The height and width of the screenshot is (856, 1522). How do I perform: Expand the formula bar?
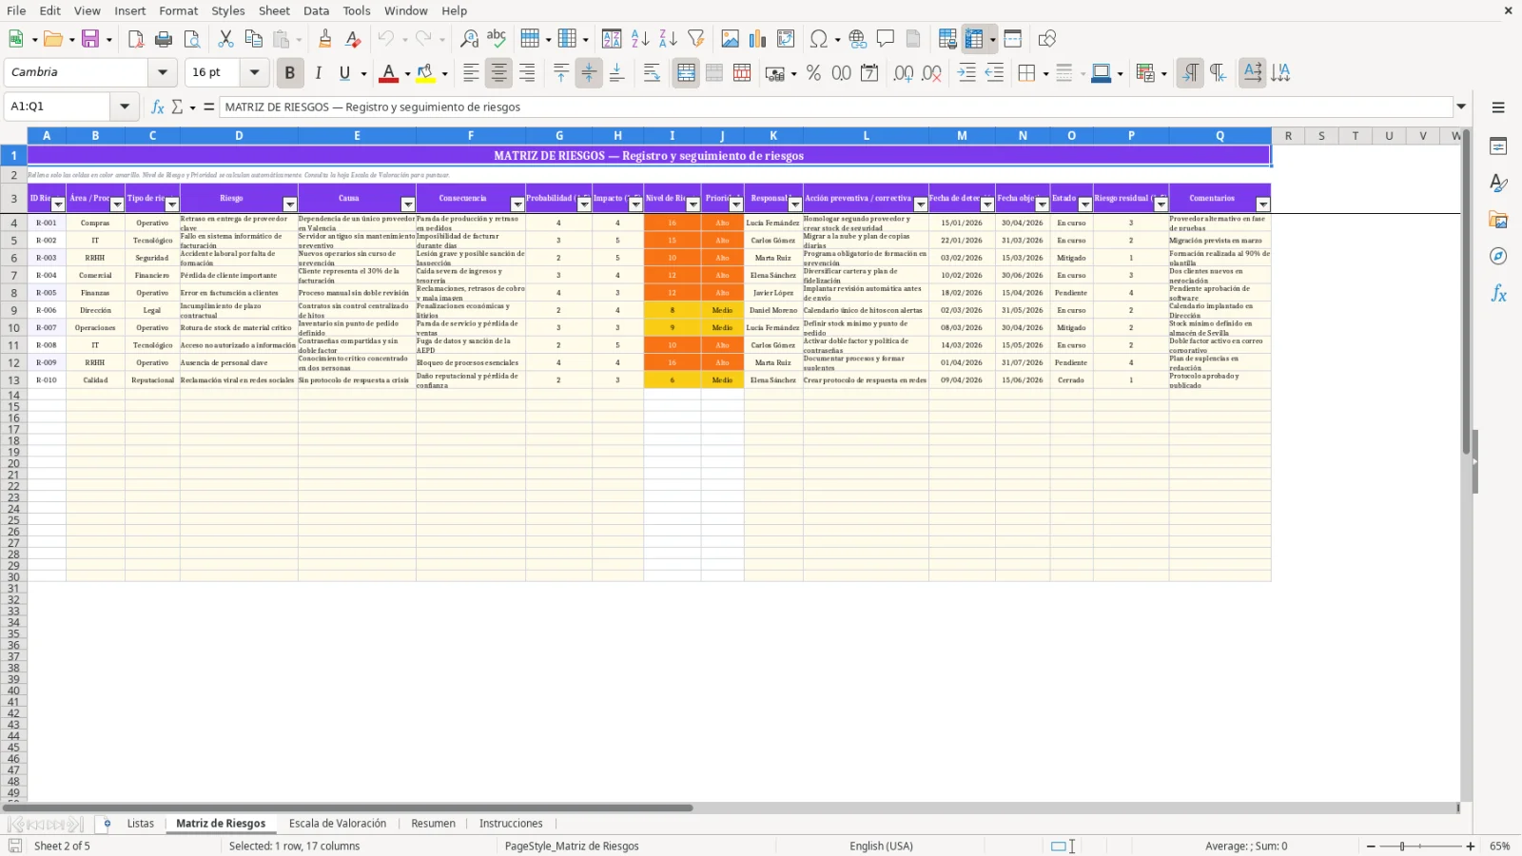click(1462, 107)
